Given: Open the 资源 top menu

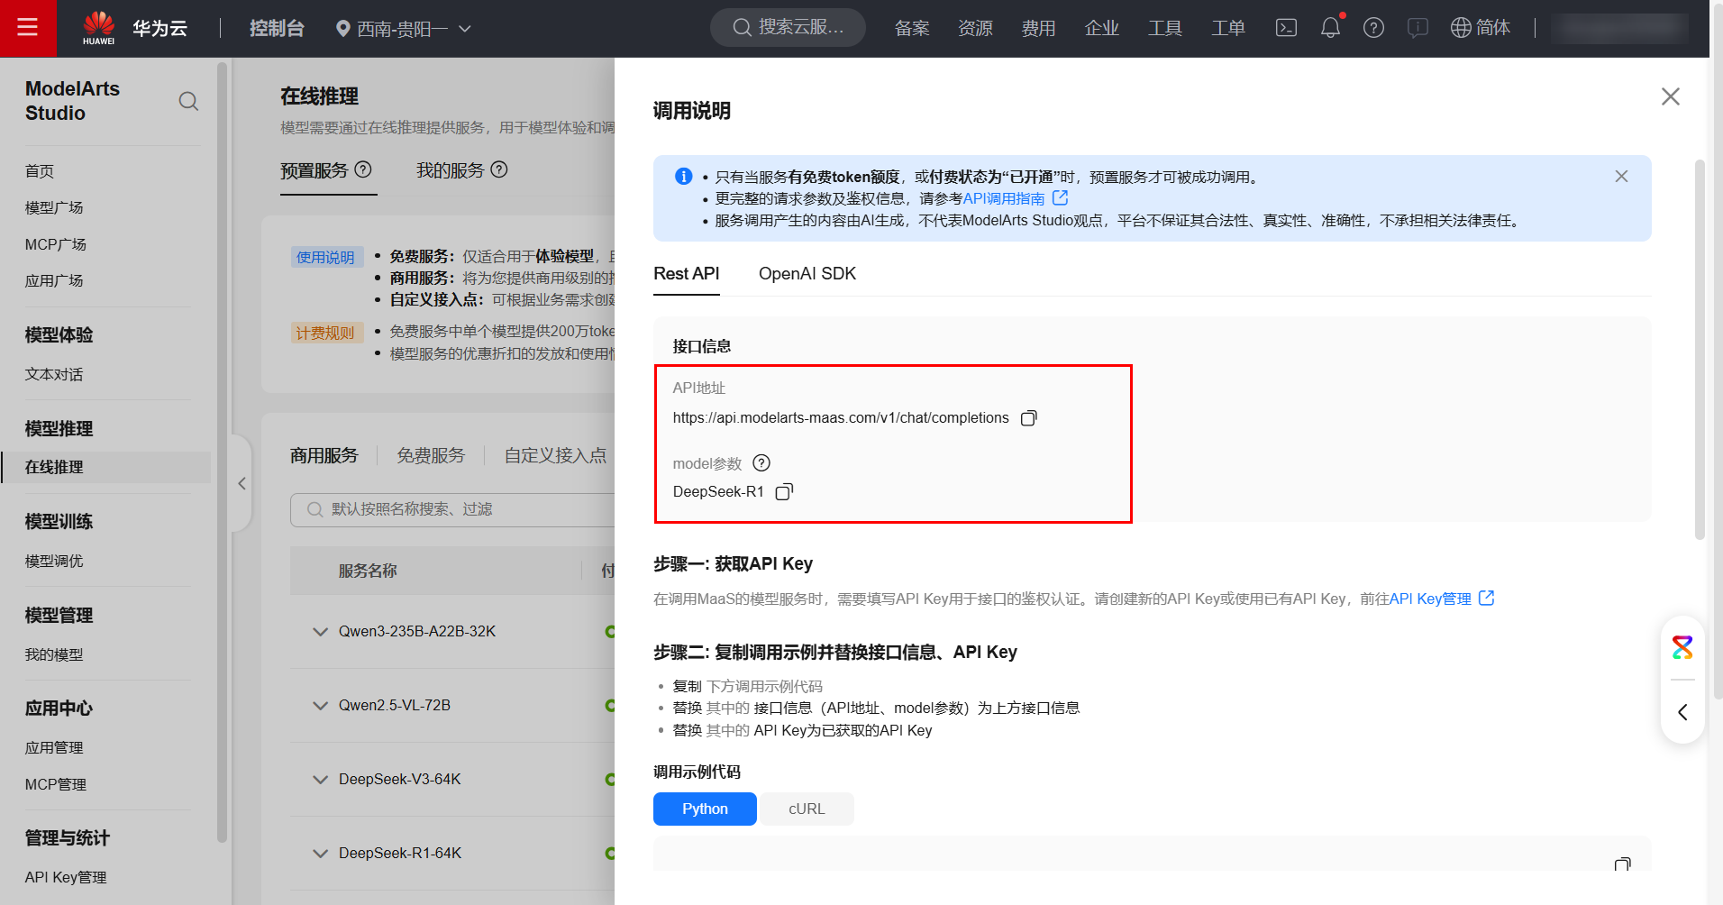Looking at the screenshot, I should pos(975,28).
